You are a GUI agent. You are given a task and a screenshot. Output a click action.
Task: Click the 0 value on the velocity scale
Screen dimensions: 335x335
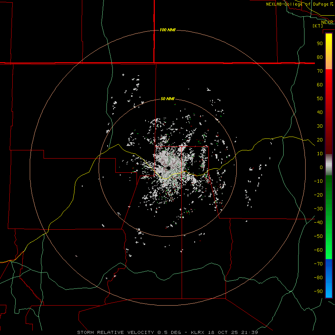click(321, 167)
